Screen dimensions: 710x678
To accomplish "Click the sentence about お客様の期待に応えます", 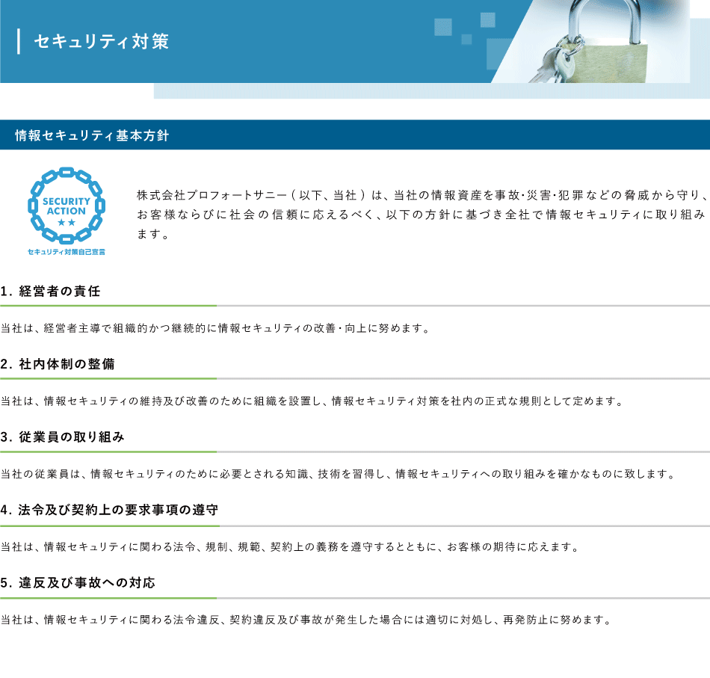I will click(x=290, y=546).
